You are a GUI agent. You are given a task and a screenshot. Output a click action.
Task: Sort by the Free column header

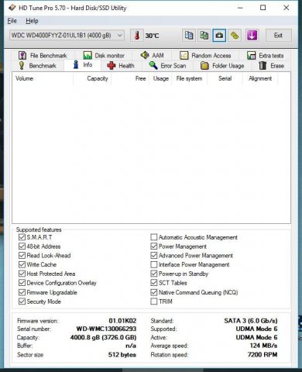130,78
